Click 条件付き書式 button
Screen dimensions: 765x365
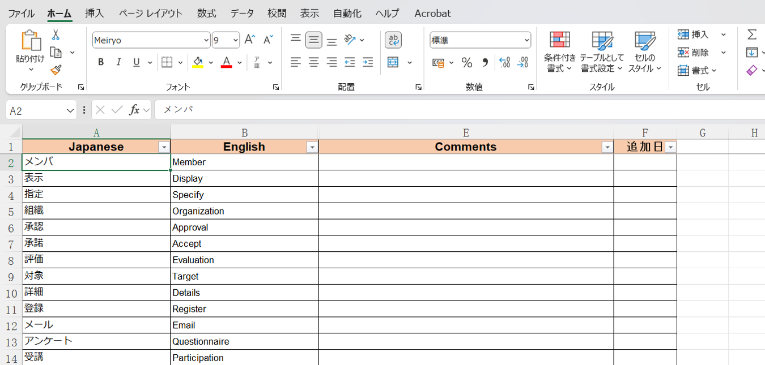pyautogui.click(x=560, y=52)
